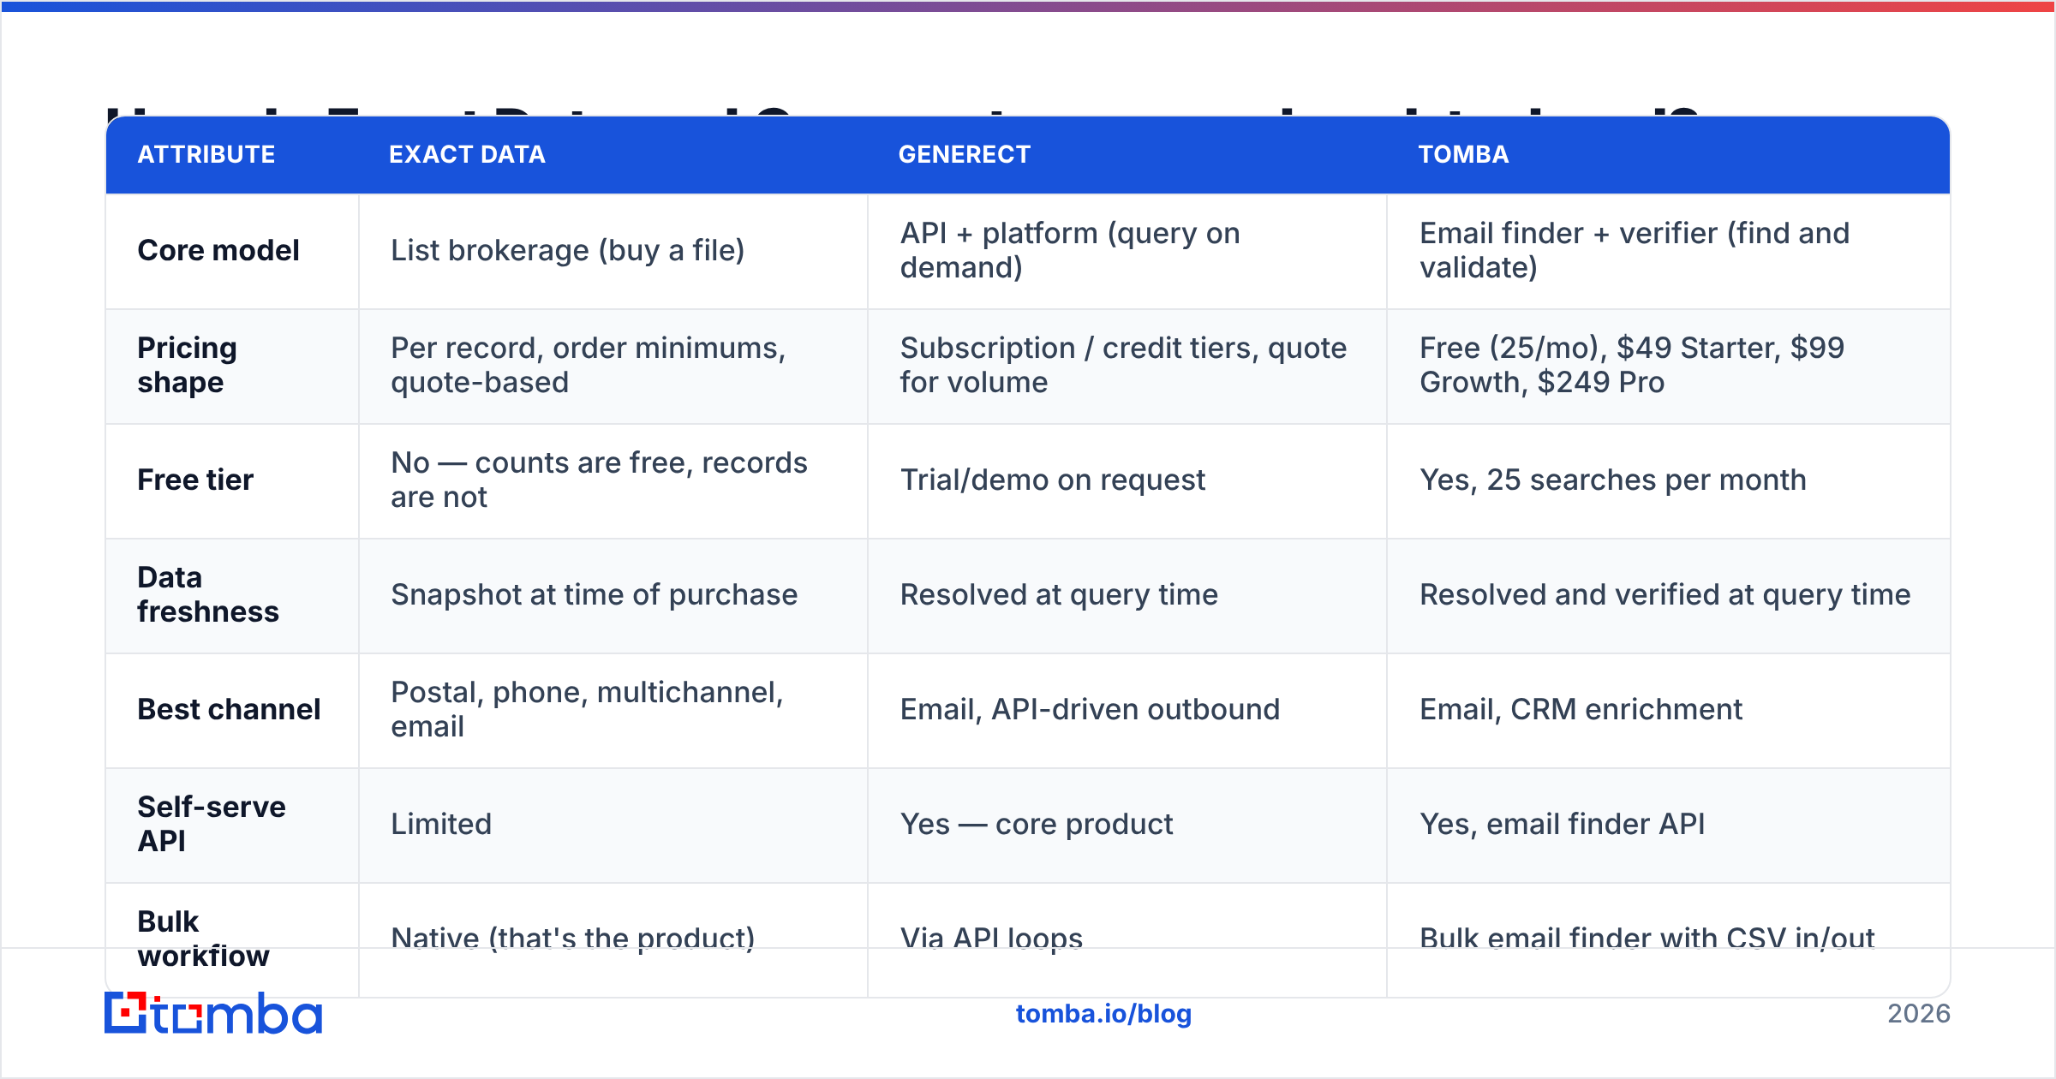2056x1079 pixels.
Task: Click the Bulk workflow row label
Action: pos(203,939)
